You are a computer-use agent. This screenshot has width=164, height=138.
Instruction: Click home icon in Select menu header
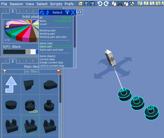[42, 12]
